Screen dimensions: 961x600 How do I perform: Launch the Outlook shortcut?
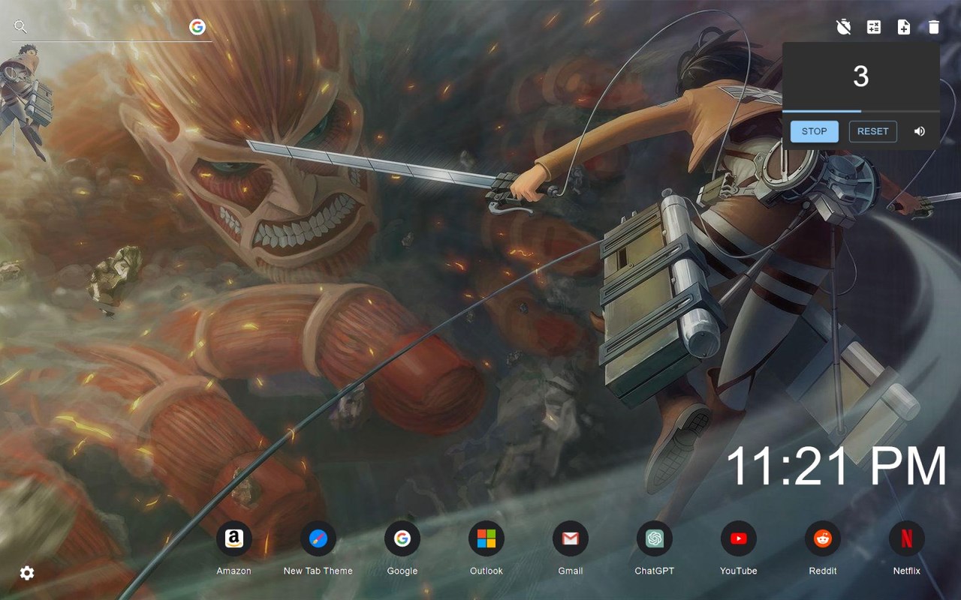(x=487, y=549)
